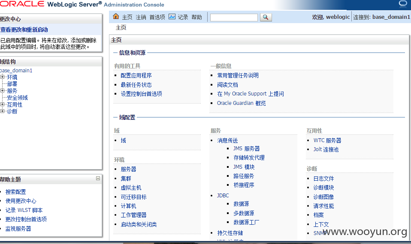Open 记录 WLST 脚本 help topic

tap(24, 210)
